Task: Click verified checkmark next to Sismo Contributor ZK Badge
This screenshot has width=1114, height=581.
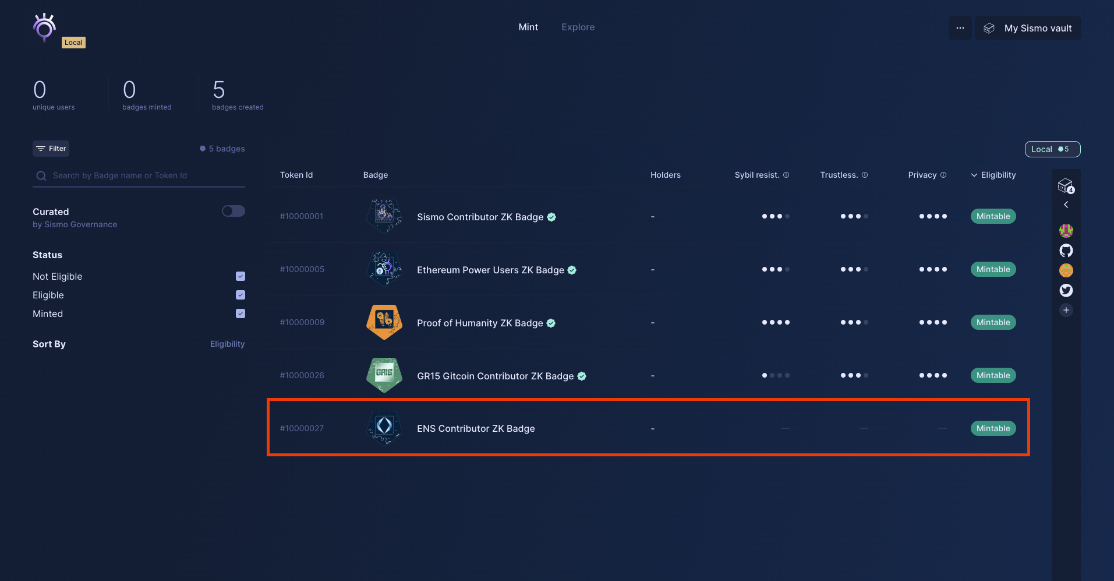Action: (551, 217)
